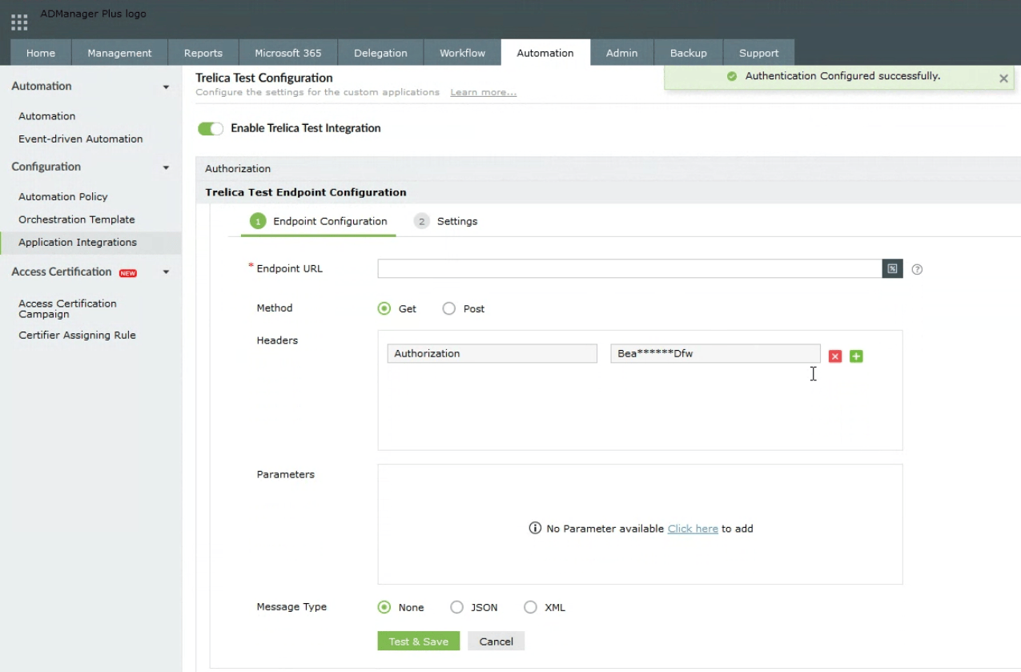
Task: Click the 'Trelica Test Configuration' heading
Action: [x=264, y=78]
